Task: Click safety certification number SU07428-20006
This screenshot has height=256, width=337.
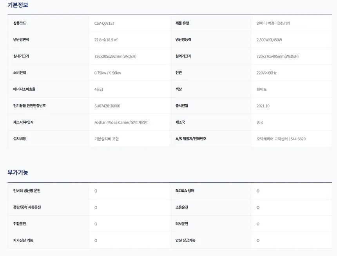Action: click(107, 106)
